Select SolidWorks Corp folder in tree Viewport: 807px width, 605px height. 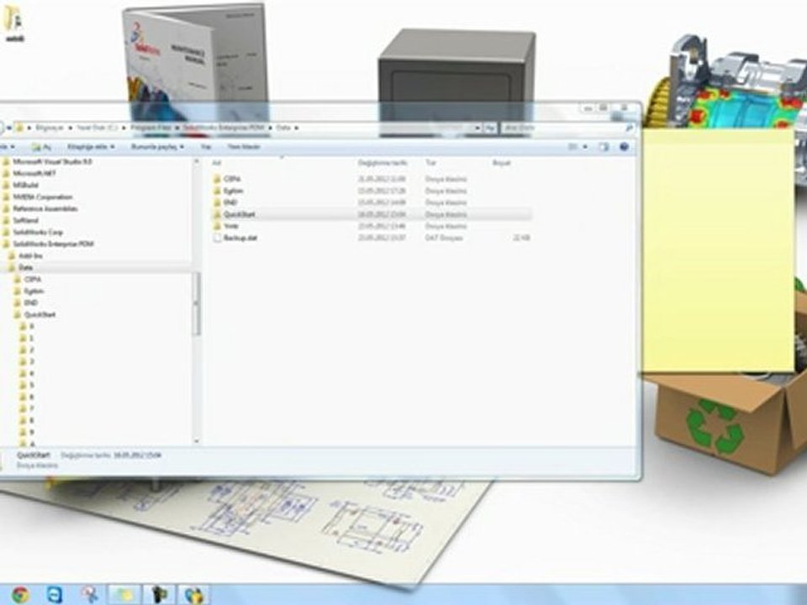click(x=38, y=233)
